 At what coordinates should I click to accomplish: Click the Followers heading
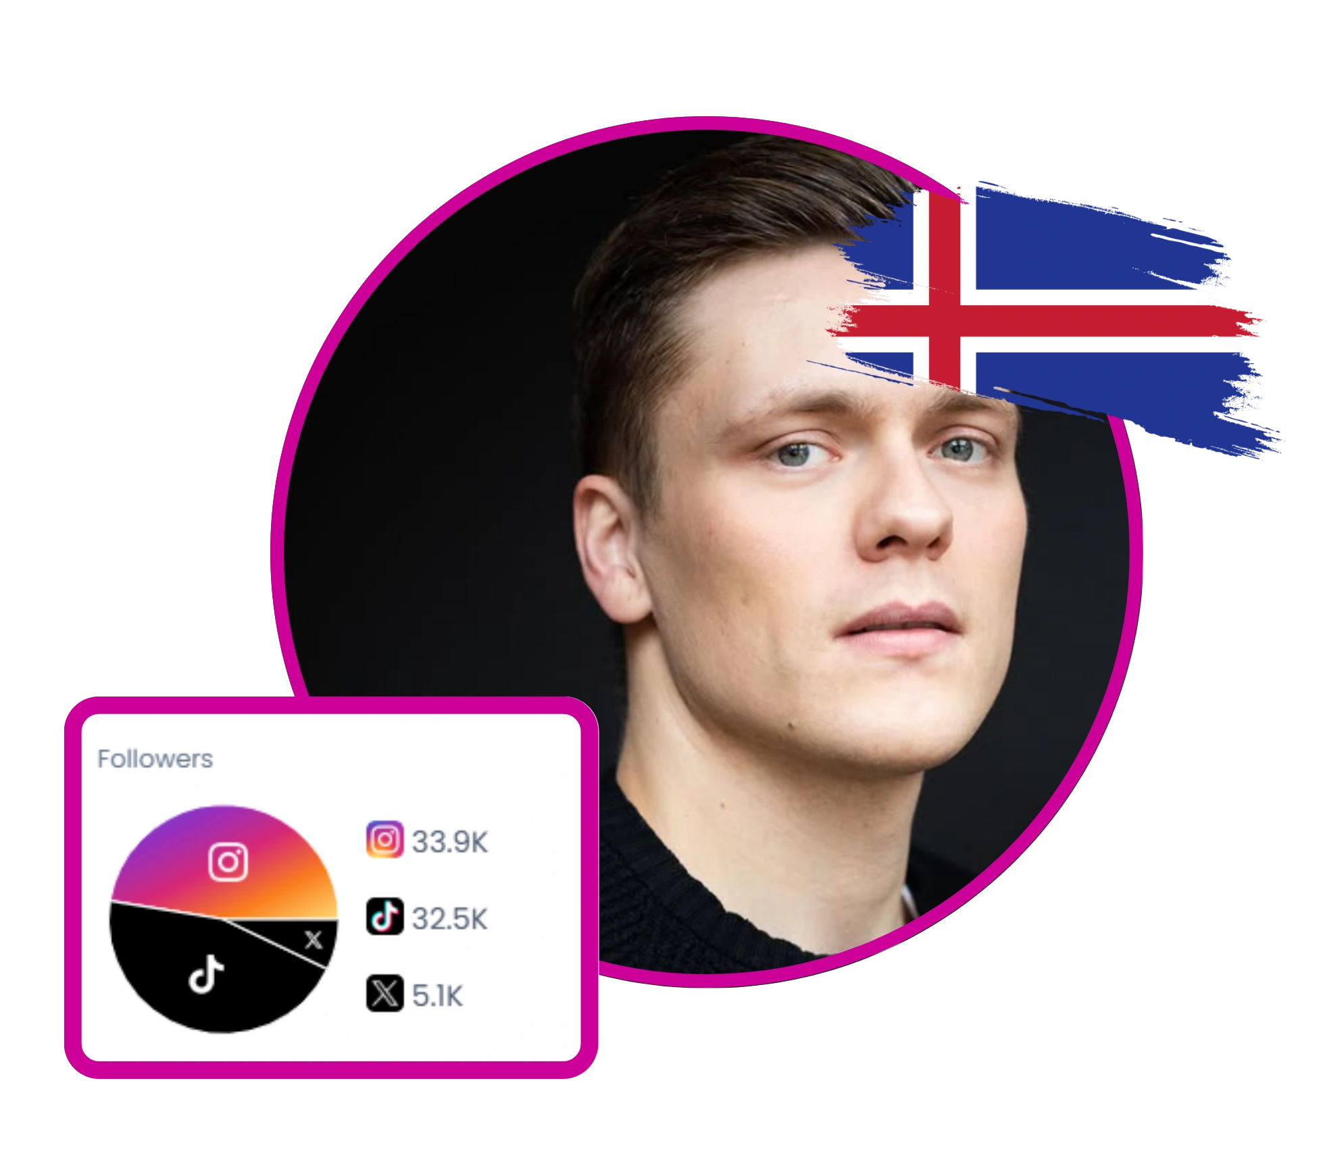point(155,759)
